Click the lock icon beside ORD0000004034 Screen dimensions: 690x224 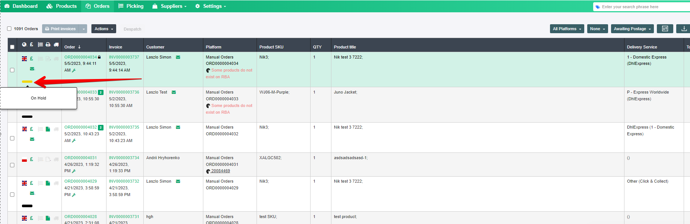click(x=99, y=57)
